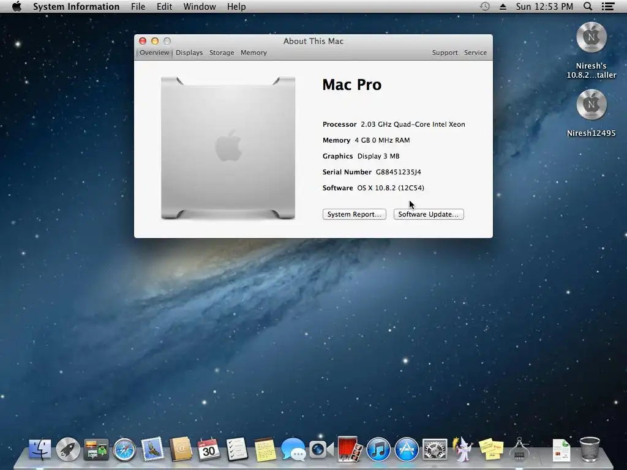Open Finder from the dock
The image size is (627, 470).
tap(40, 449)
